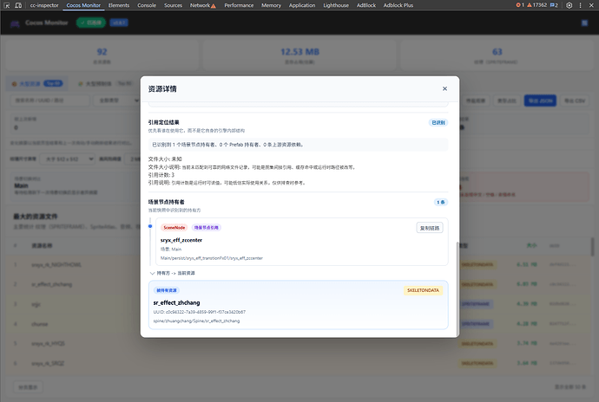Click the 引用计数: 3 line

(161, 175)
